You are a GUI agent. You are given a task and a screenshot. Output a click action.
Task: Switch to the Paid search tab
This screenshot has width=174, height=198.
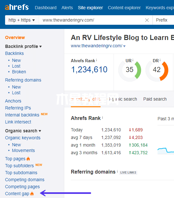tap(155, 99)
